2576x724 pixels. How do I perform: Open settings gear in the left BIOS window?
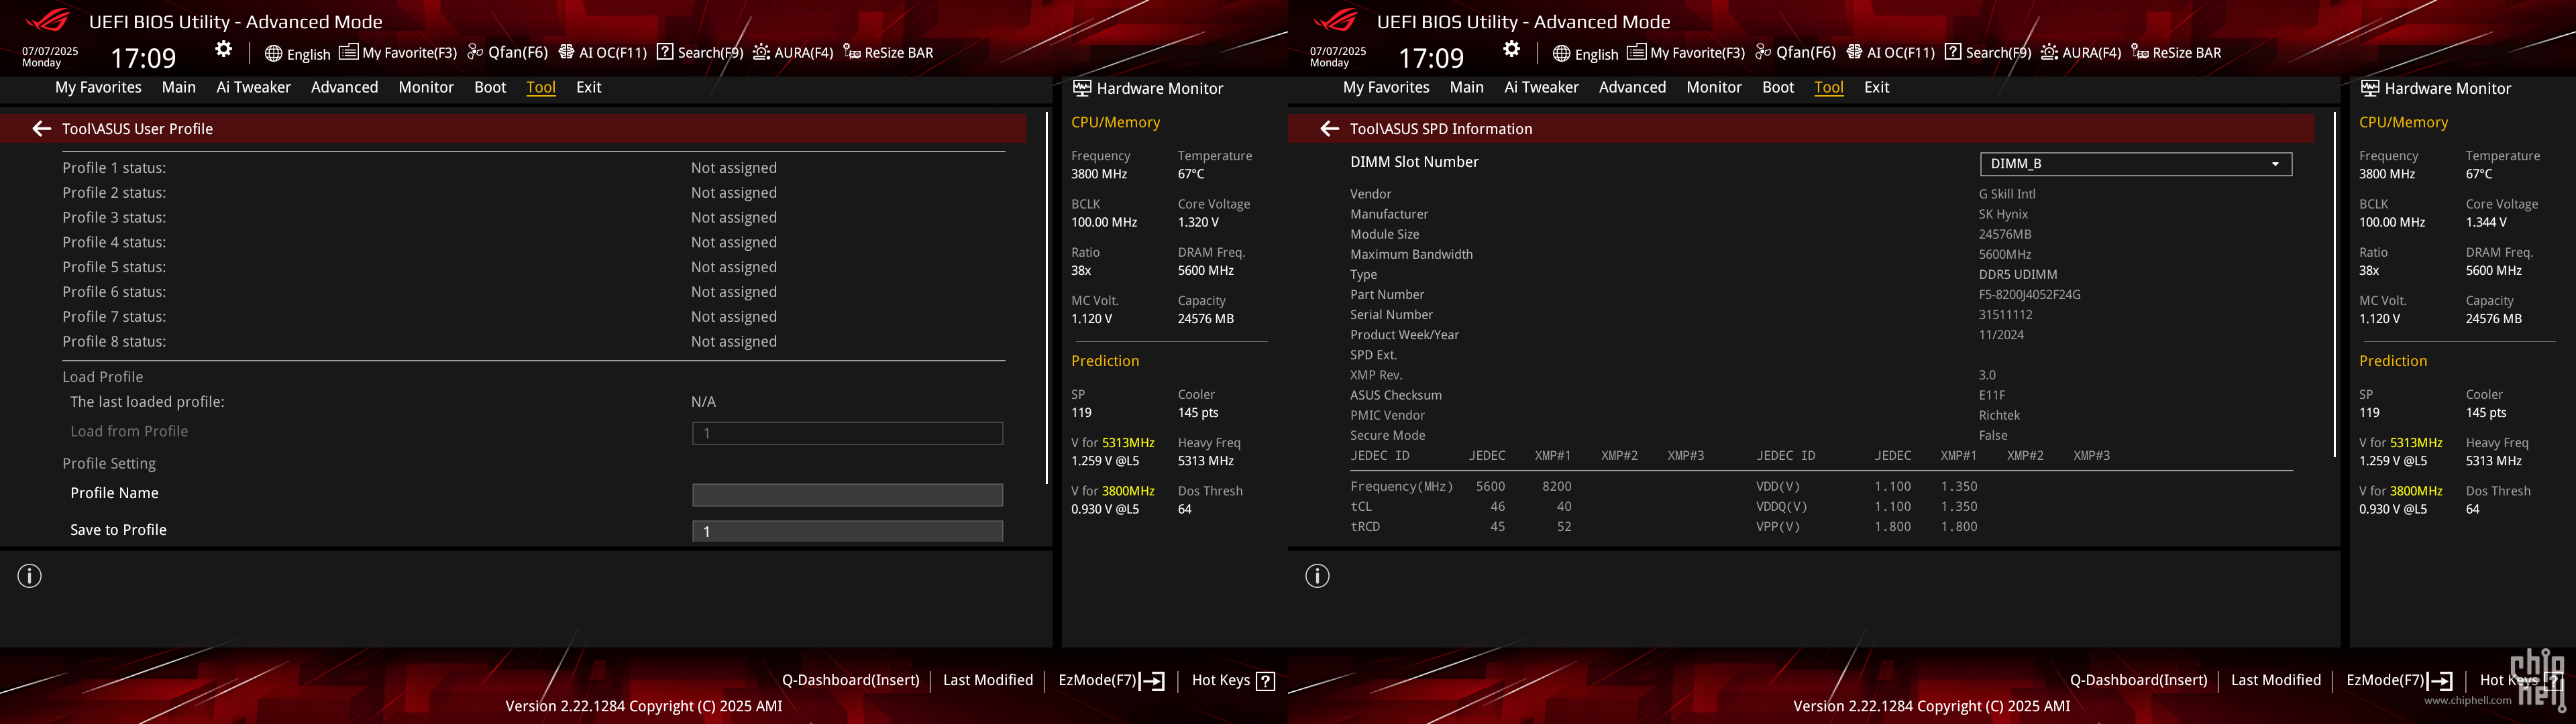point(223,49)
